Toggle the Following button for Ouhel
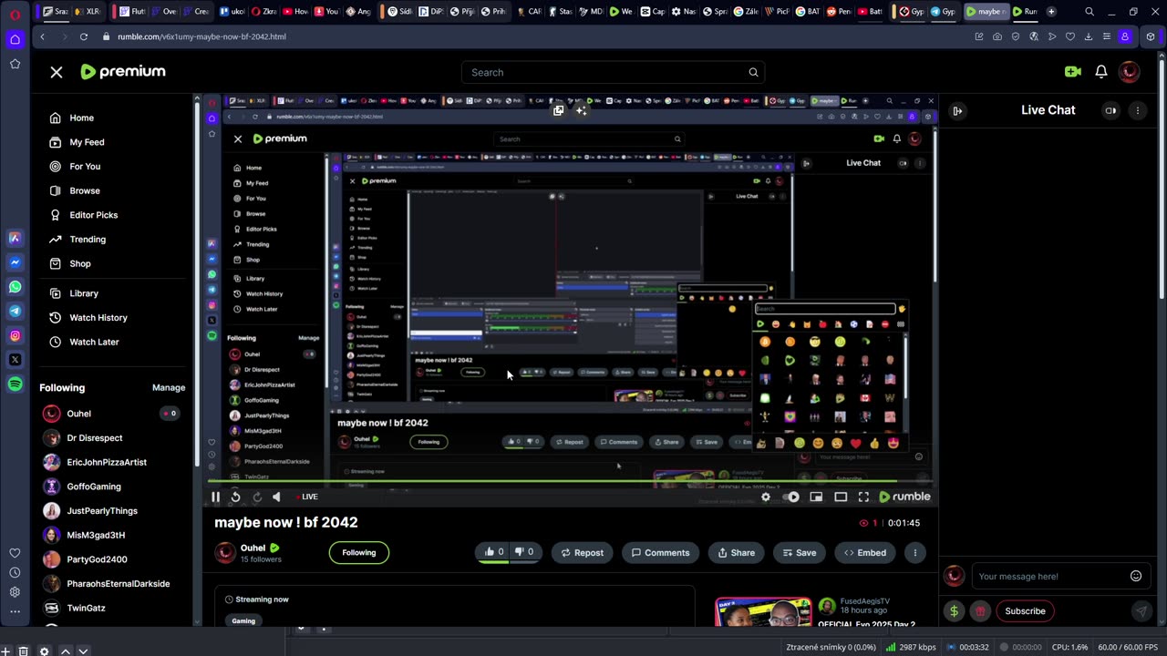1167x656 pixels. 359,552
